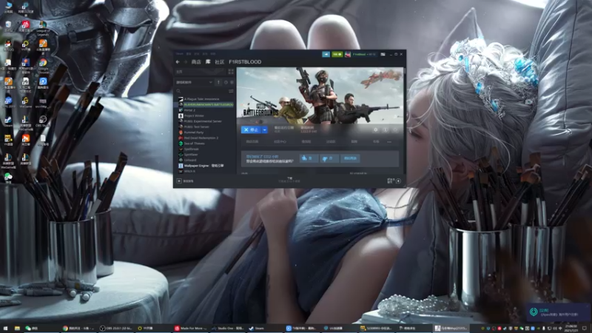
Task: Switch to the Studio One taskbar window
Action: tap(228, 329)
